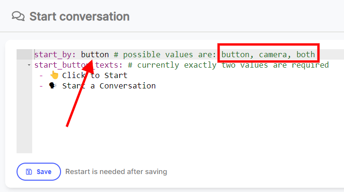Click the 'Click to Start' text line

point(95,75)
